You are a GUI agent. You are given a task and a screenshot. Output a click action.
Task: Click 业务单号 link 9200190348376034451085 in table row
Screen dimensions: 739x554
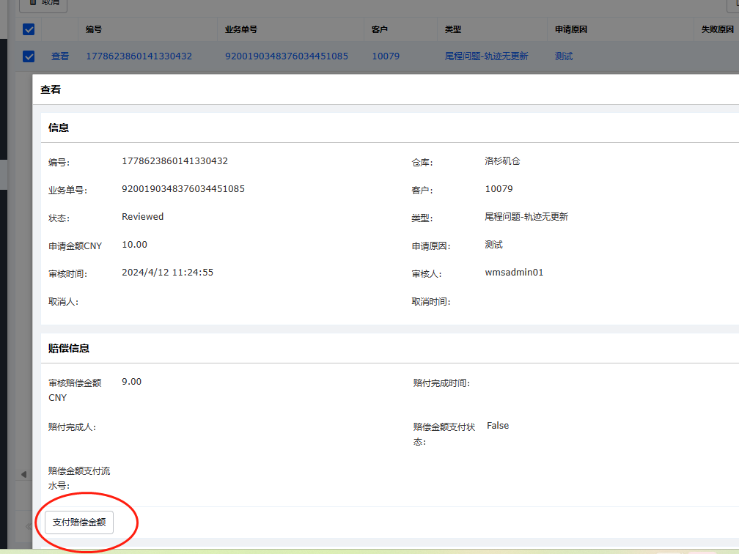coord(287,56)
